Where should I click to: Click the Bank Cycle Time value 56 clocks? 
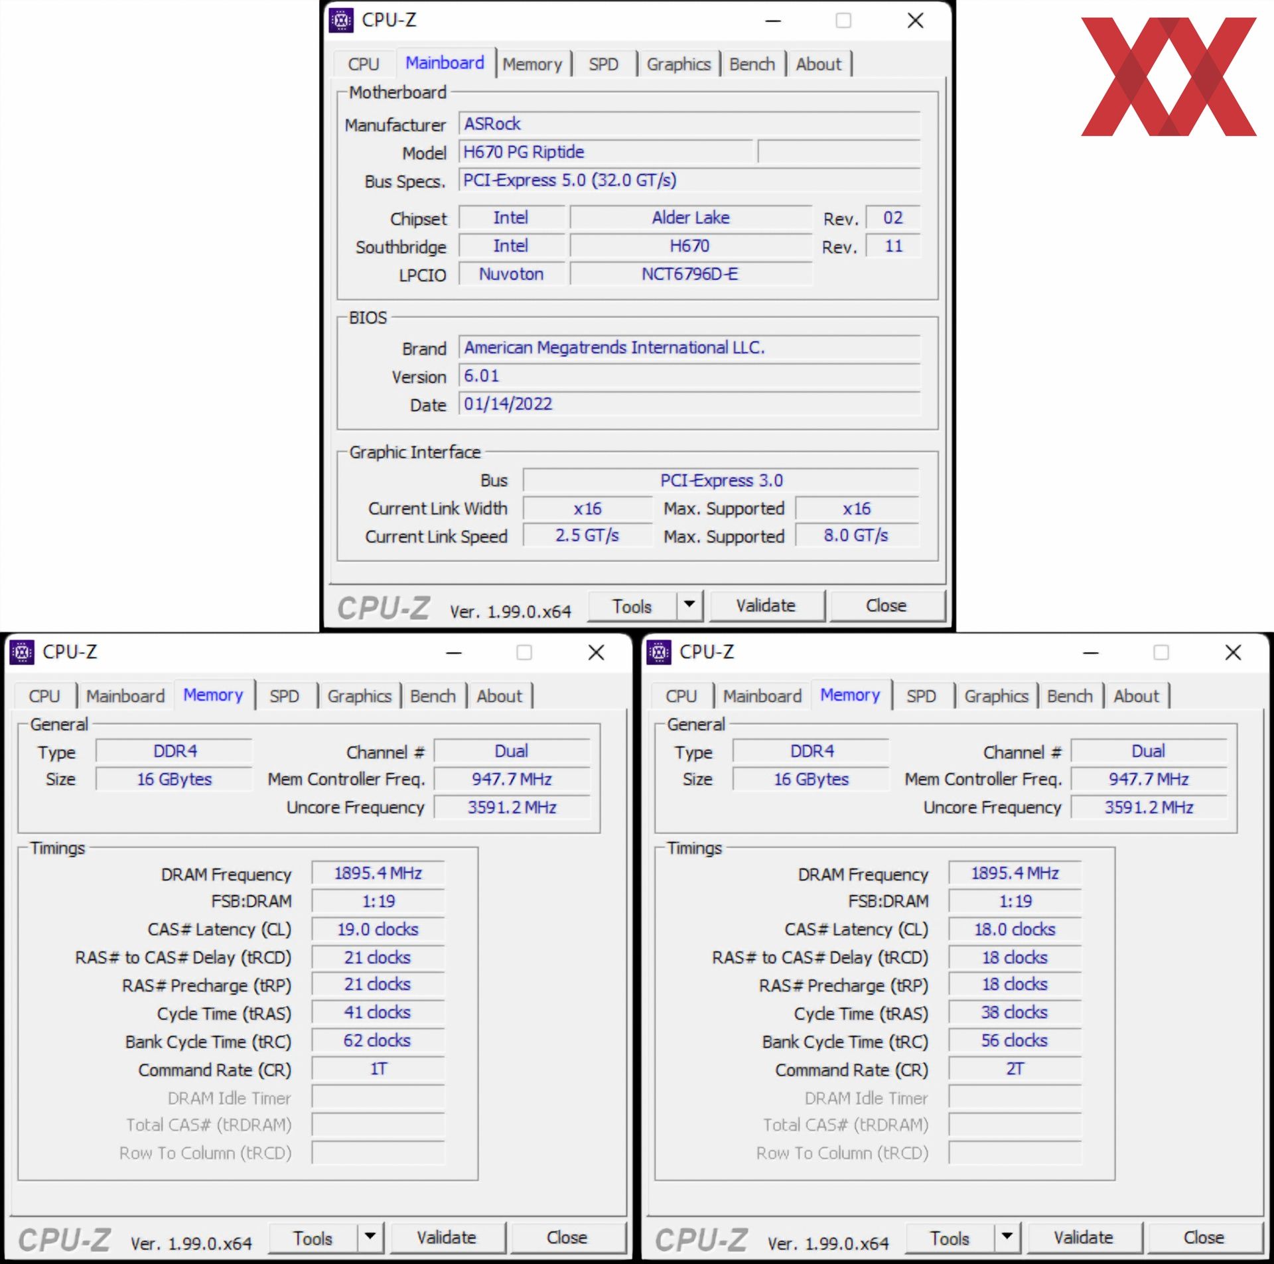pyautogui.click(x=1015, y=1041)
